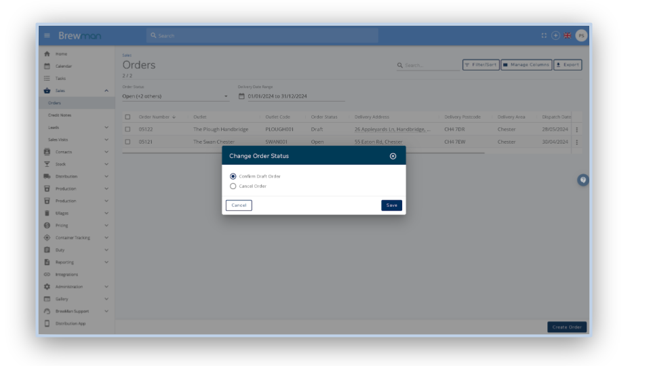Screen dimensions: 651x366
Task: Click the Sales breadcrumb link
Action: pyautogui.click(x=127, y=55)
